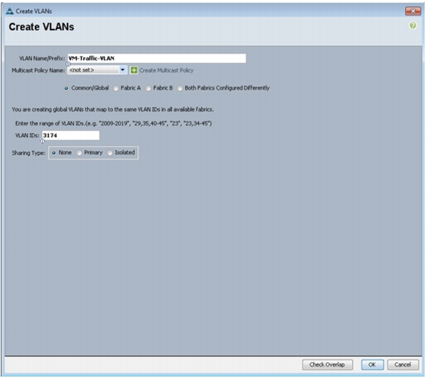This screenshot has height=378, width=433.
Task: Click the <not set> multicast policy combo box
Action: pos(97,70)
